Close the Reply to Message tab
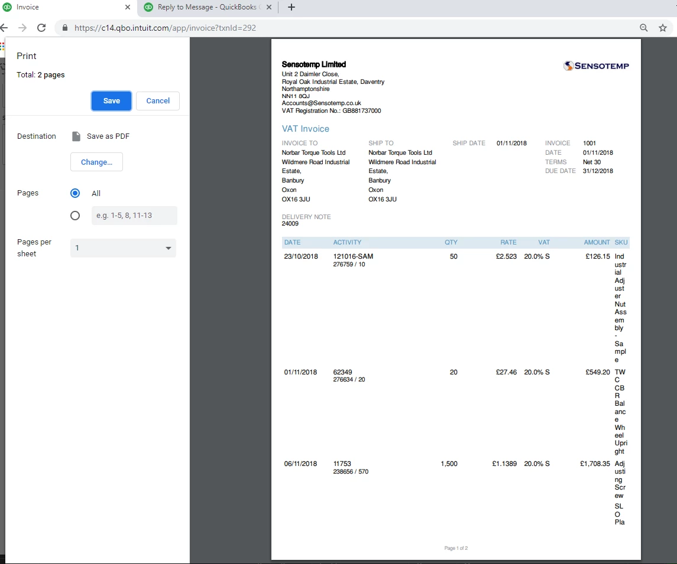Image resolution: width=677 pixels, height=564 pixels. [268, 7]
